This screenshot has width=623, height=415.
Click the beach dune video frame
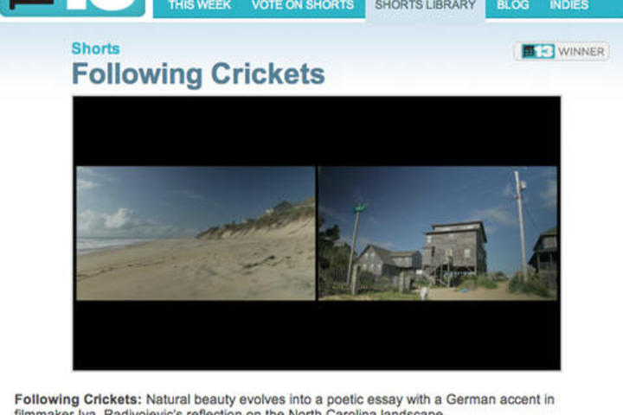click(x=196, y=233)
